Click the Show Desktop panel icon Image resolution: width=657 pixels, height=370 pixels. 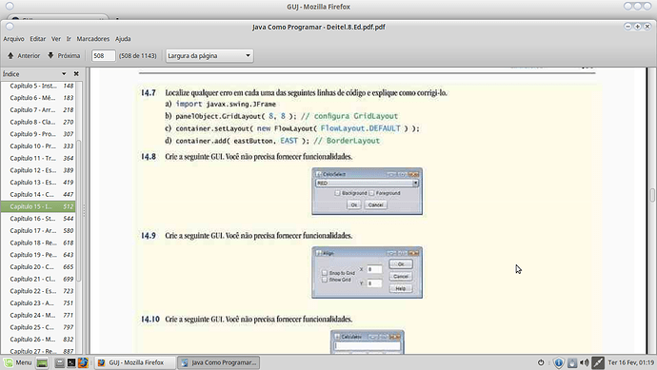tap(42, 362)
